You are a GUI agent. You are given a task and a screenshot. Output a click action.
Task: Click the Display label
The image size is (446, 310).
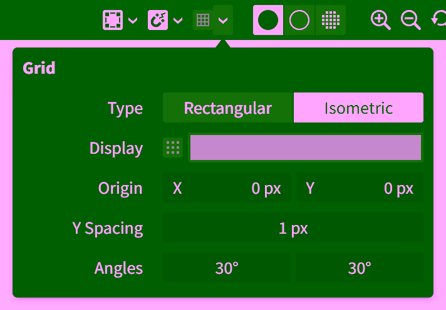pyautogui.click(x=116, y=148)
